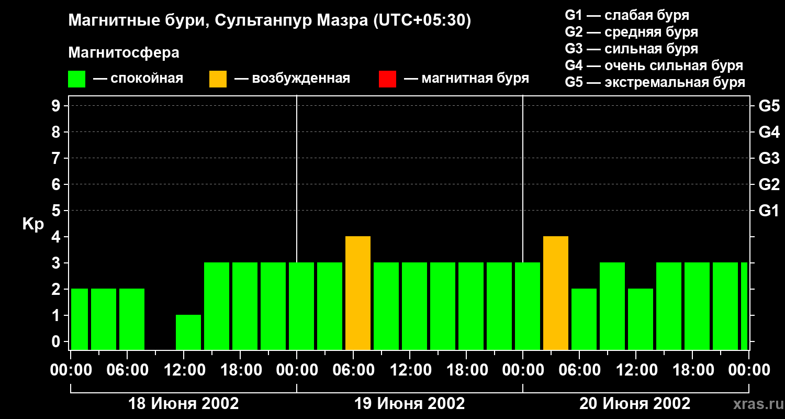Click 'G1 — слабая буря' legend line

click(627, 15)
